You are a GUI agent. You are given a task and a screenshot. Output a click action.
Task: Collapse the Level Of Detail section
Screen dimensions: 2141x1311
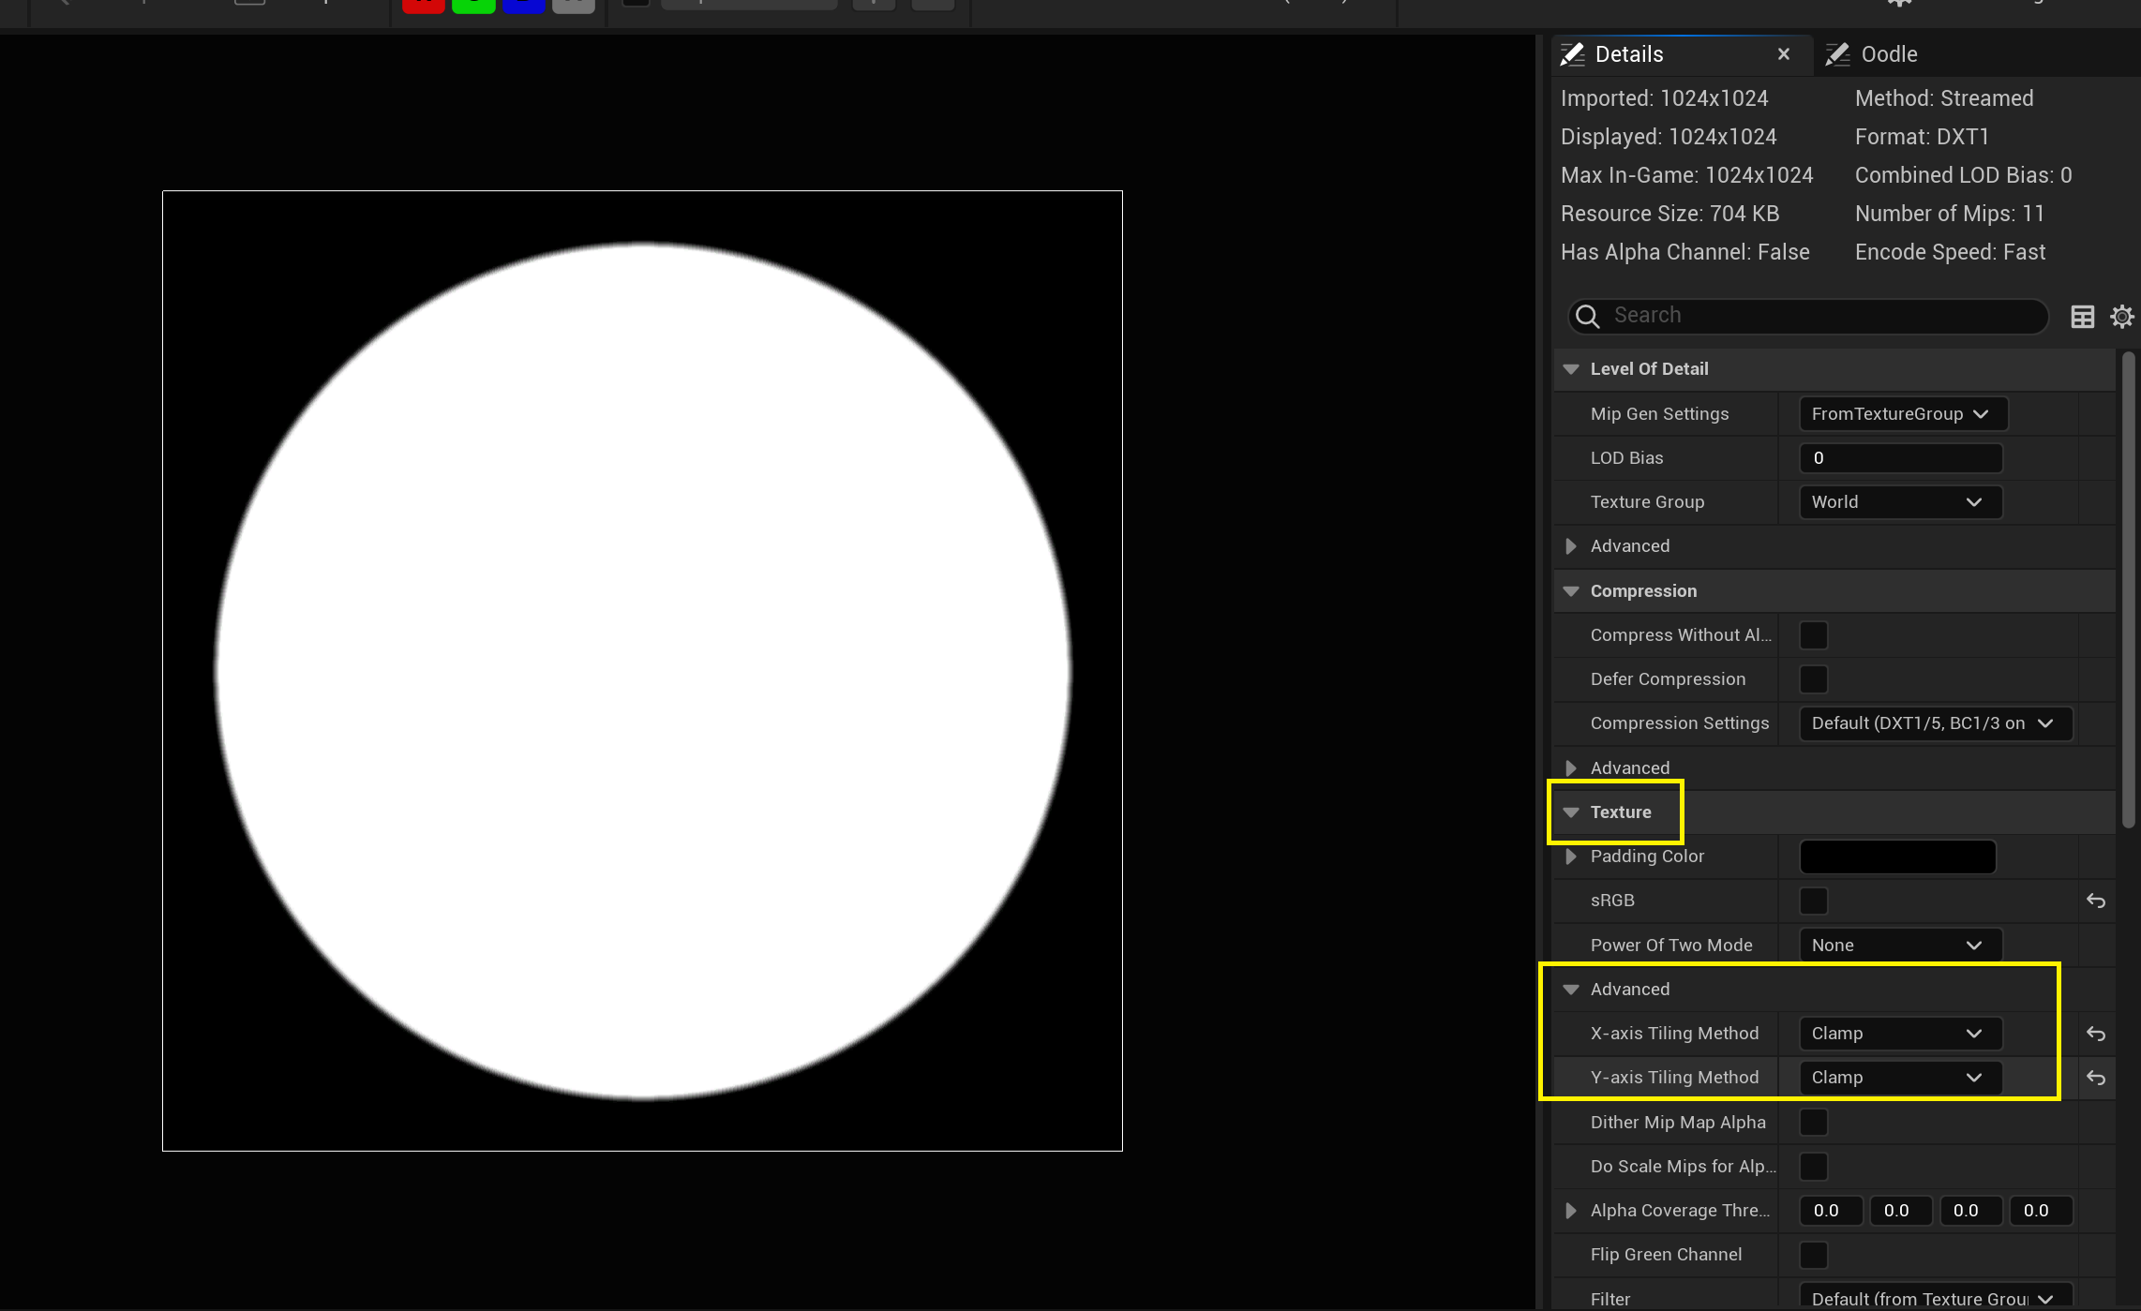(1571, 369)
